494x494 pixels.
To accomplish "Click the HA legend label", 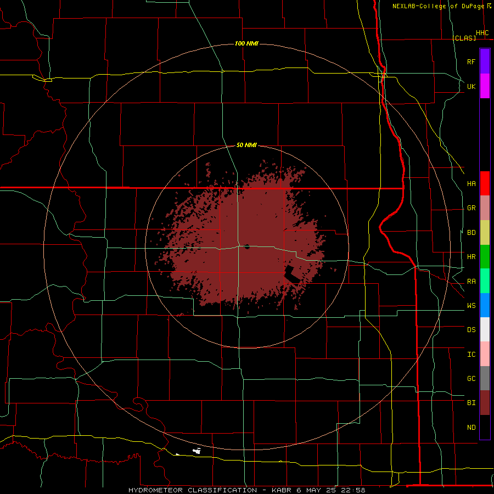I will tap(471, 183).
